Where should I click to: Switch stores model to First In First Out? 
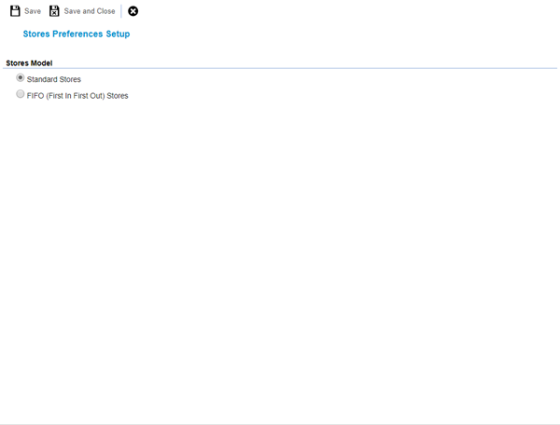(x=21, y=95)
